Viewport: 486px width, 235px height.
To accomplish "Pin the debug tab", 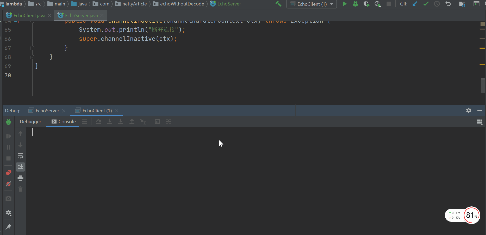I will point(8,227).
